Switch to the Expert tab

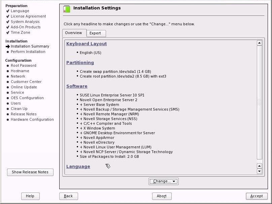[x=96, y=33]
